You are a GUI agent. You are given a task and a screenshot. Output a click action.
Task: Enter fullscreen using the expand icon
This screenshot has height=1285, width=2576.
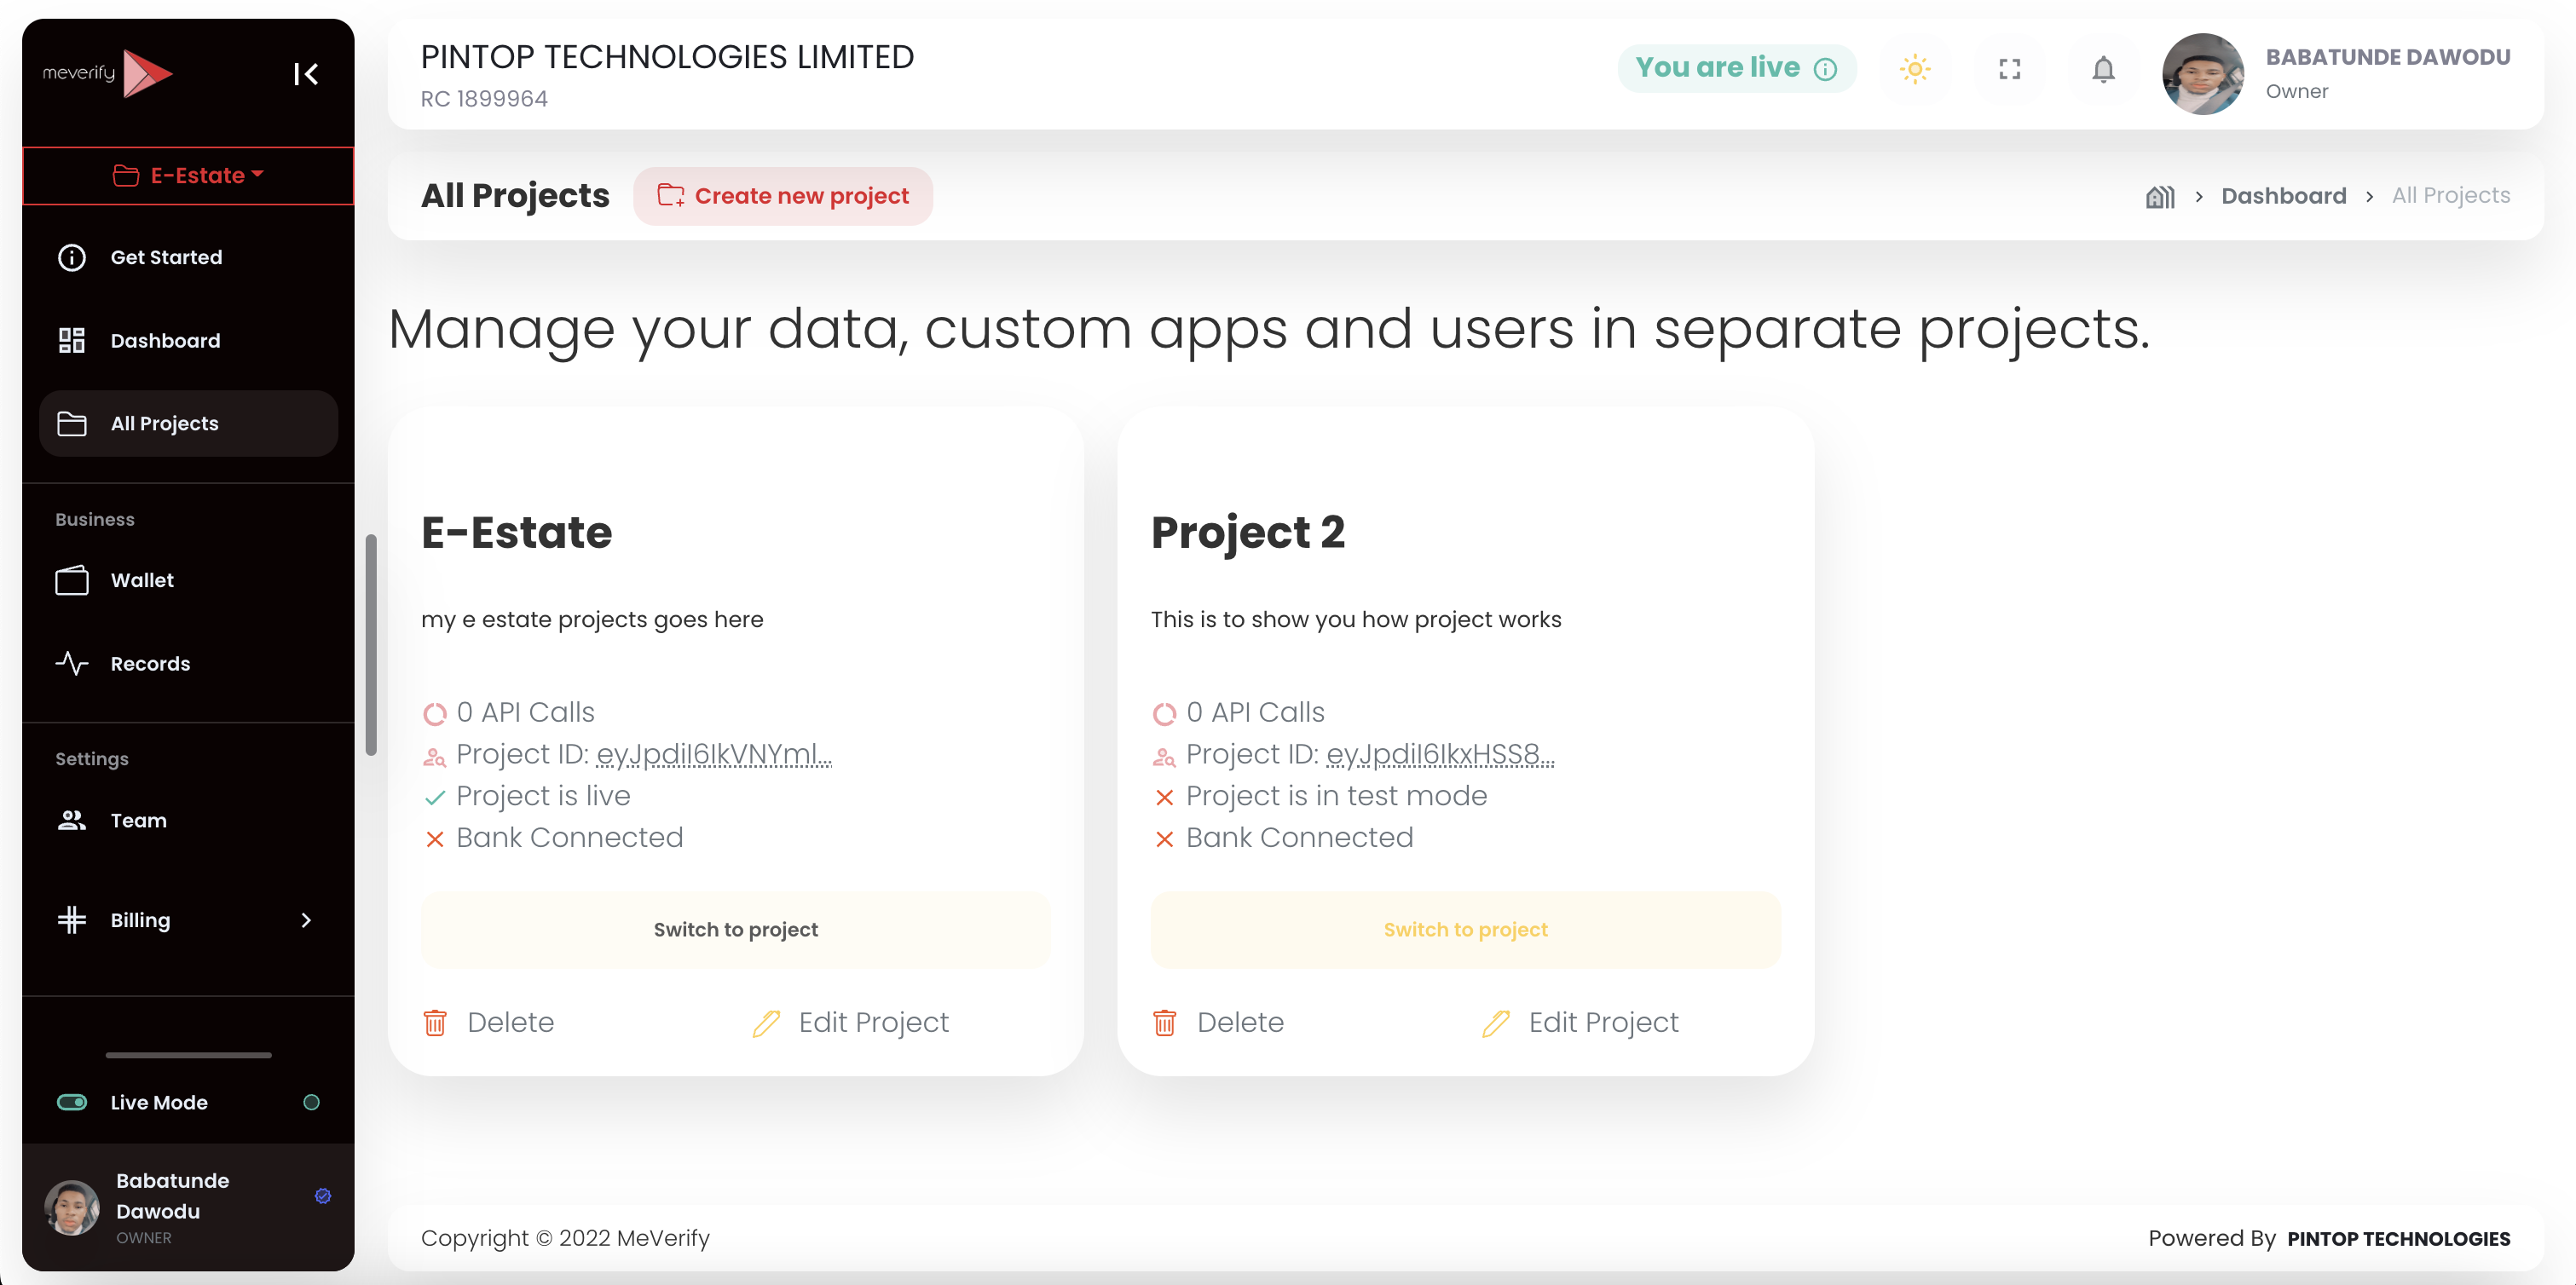coord(2009,69)
